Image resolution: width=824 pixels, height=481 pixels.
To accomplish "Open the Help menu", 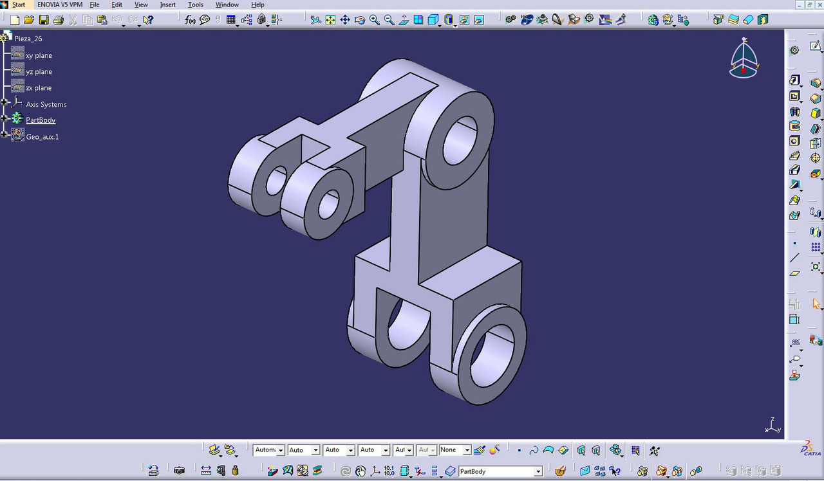I will click(x=257, y=5).
